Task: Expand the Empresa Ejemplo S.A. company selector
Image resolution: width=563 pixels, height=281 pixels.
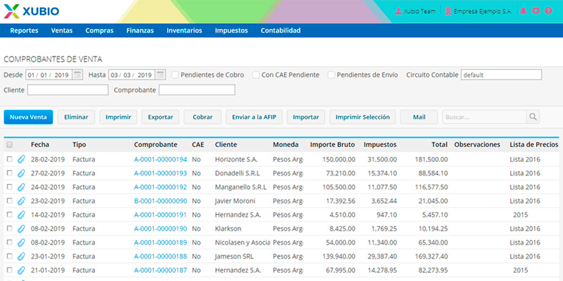Action: point(478,11)
